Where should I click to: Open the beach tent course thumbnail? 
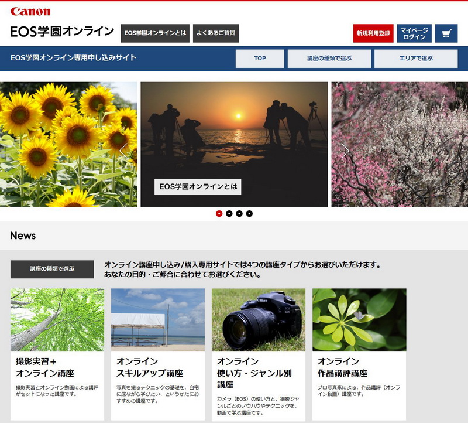158,319
